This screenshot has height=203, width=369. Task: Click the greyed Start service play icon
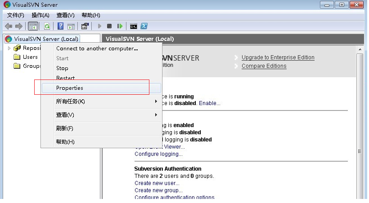coord(99,26)
